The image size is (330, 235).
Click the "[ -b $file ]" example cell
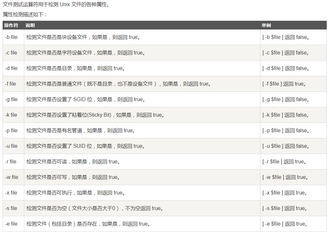(286, 37)
